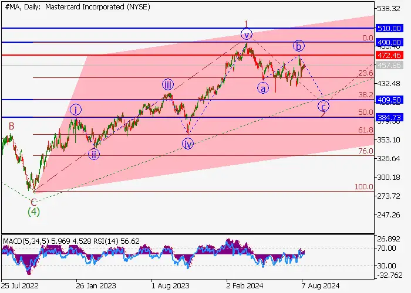
Task: Select the circled wave c label
Action: [324, 107]
